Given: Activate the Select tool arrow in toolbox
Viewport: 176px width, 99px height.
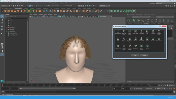Looking at the screenshot, I should [2, 16].
